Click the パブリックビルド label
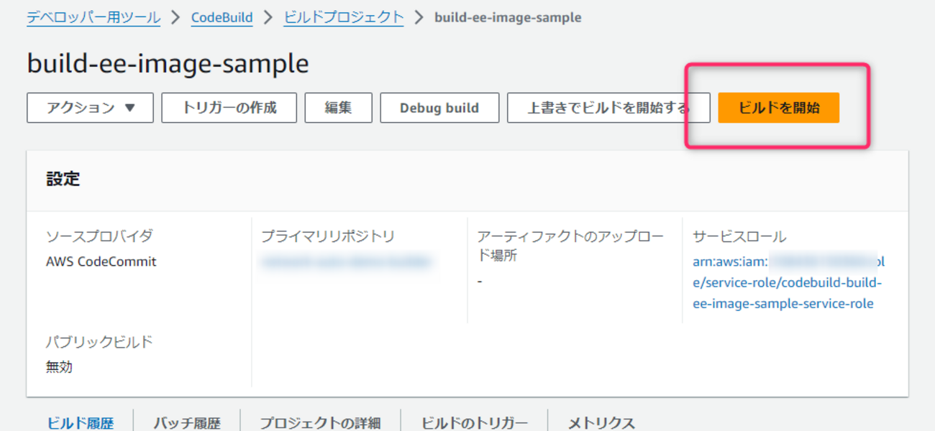Image resolution: width=935 pixels, height=431 pixels. pyautogui.click(x=99, y=342)
